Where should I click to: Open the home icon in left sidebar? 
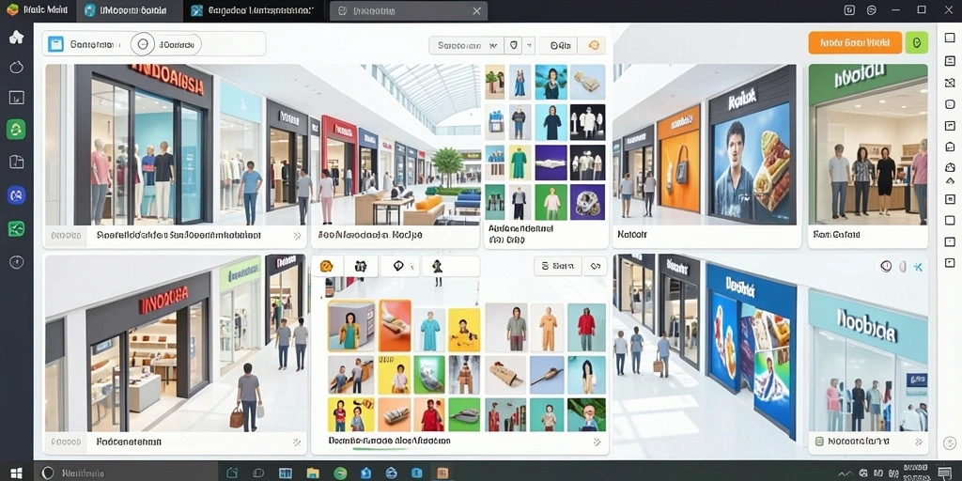17,38
